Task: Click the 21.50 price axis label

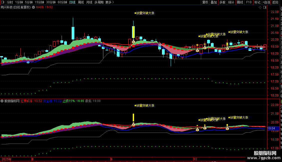Action: click(x=275, y=19)
